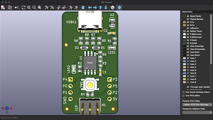Rotate Z clockwise toolbar icon
213x120 pixels.
click(x=71, y=8)
